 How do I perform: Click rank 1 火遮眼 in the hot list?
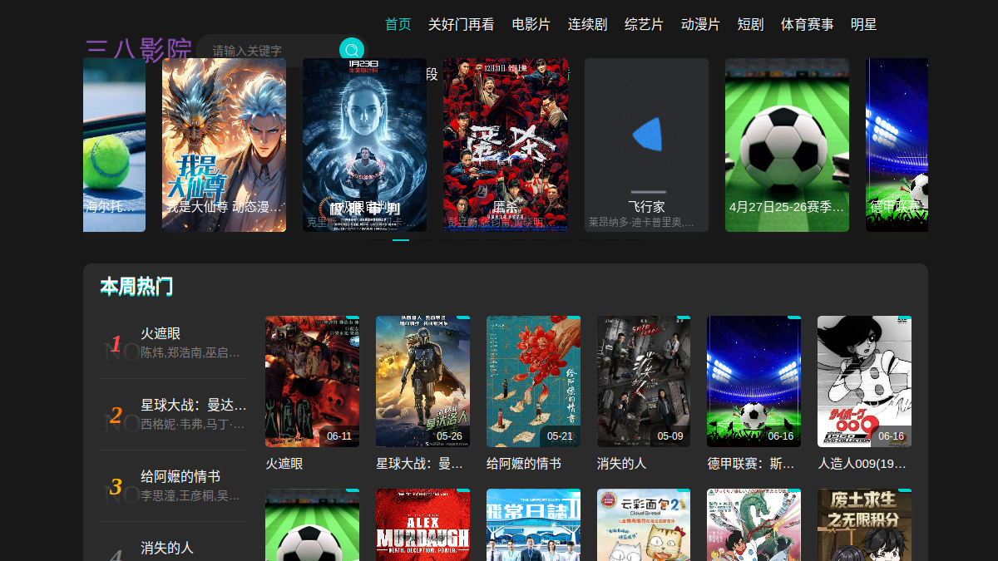pos(175,342)
